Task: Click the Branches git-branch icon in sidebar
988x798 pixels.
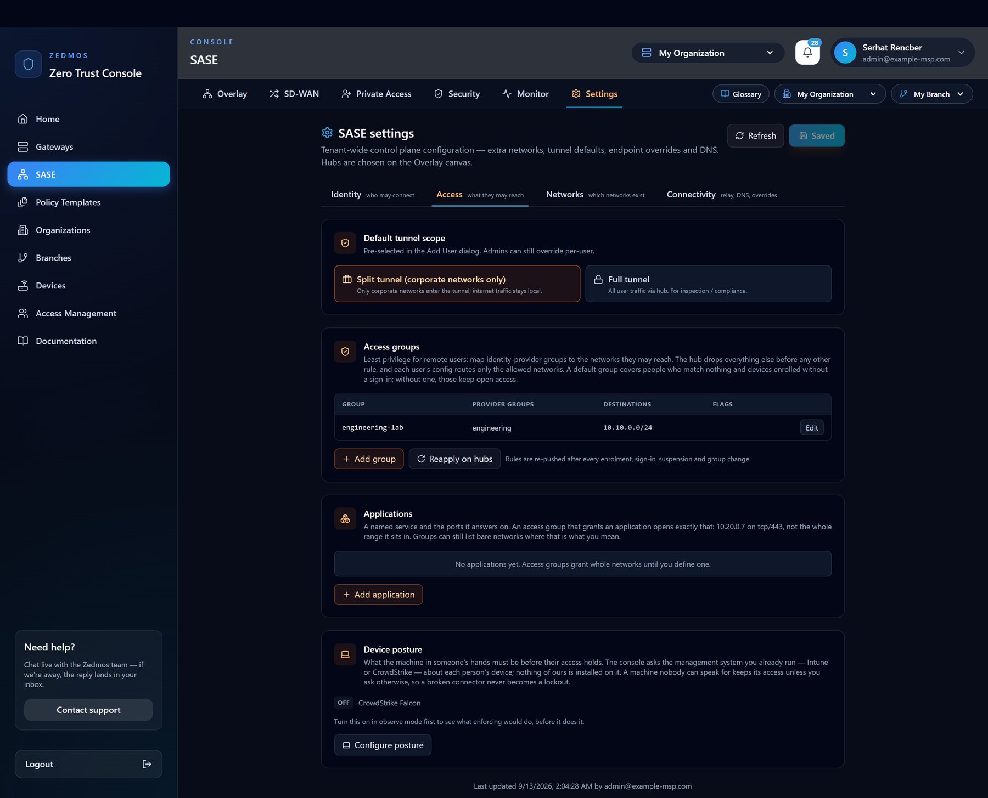Action: coord(23,258)
